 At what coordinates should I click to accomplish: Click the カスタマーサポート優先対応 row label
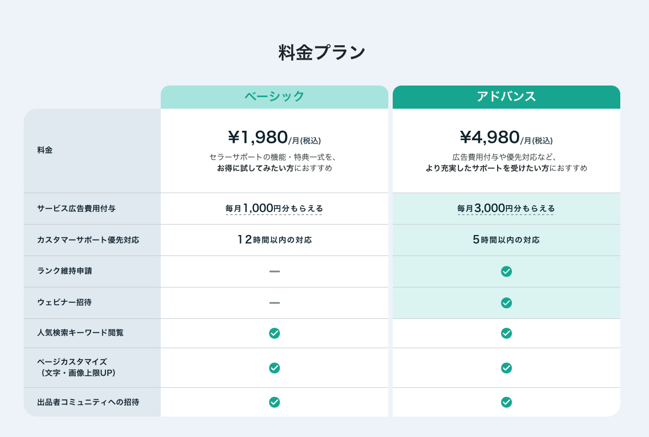coord(88,240)
